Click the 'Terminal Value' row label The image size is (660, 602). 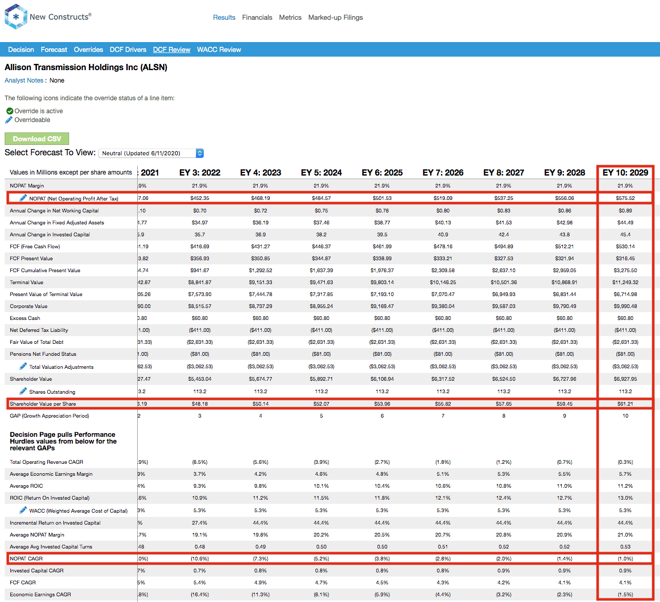27,283
